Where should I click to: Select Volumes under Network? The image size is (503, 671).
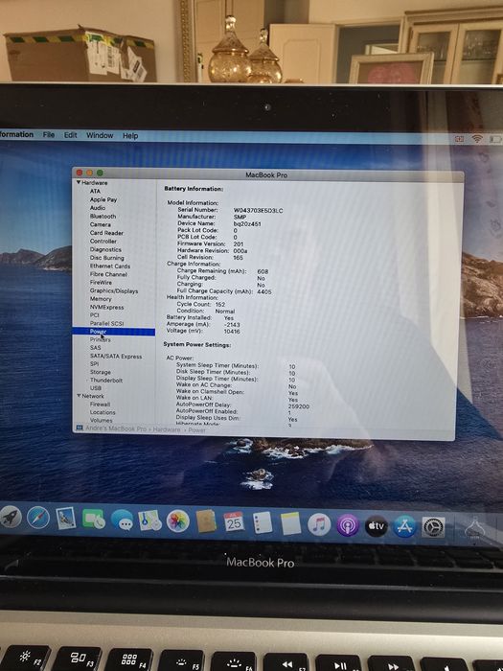(x=102, y=420)
